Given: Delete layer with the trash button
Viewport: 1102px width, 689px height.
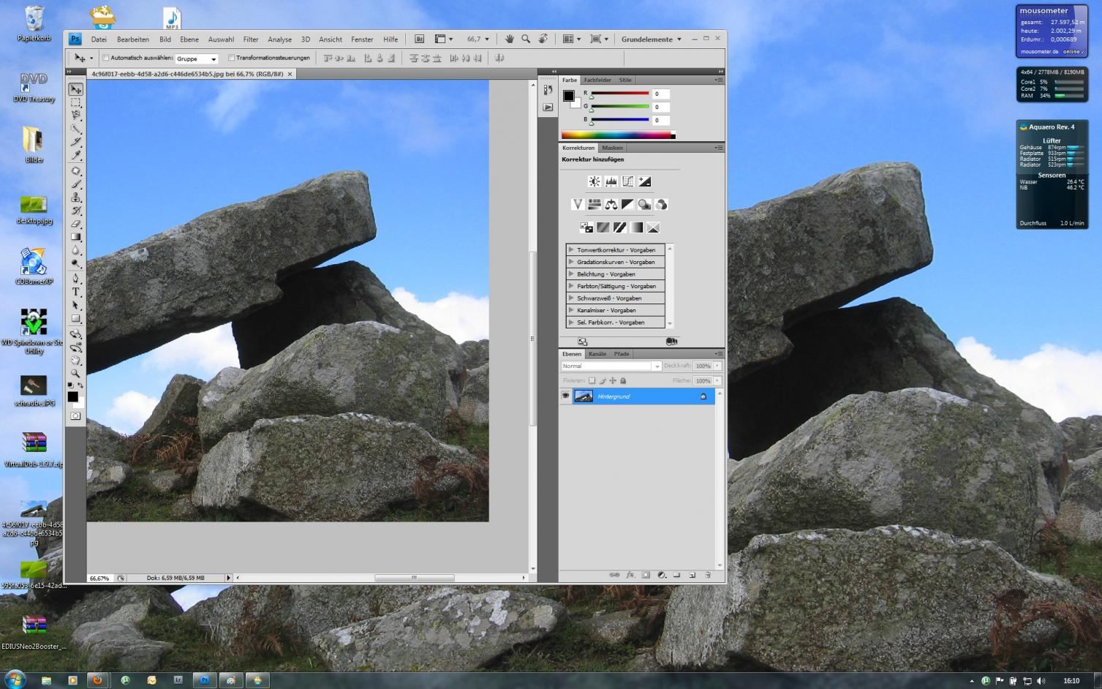Looking at the screenshot, I should (708, 575).
